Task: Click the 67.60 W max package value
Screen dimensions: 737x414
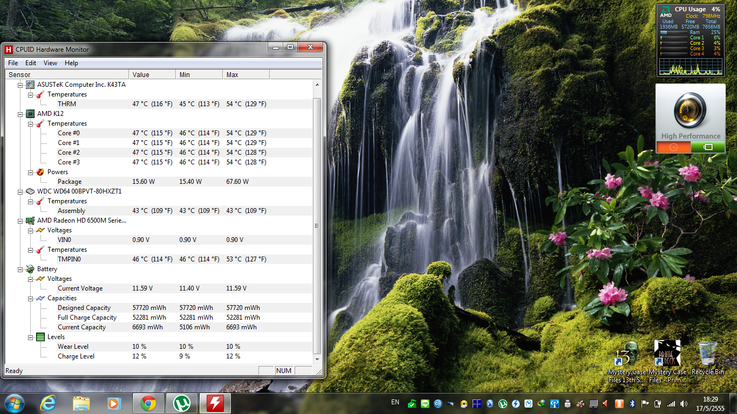Action: point(237,182)
